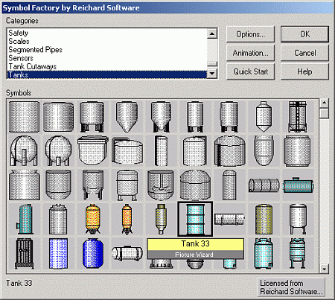Select the highlighted cyan barrel Tank 33 symbol

click(195, 219)
